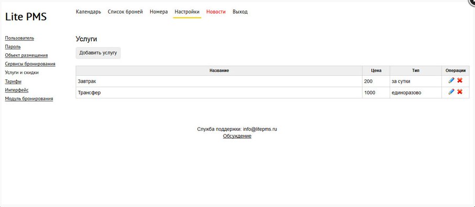Image resolution: width=475 pixels, height=207 pixels.
Task: Go to Объект размещения settings
Action: [x=26, y=55]
